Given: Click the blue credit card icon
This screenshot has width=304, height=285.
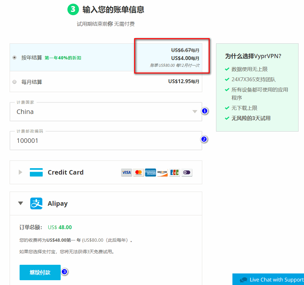Looking at the screenshot, I should click(x=36, y=172).
